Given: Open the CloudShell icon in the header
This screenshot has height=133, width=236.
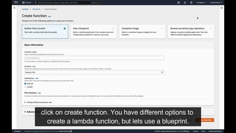Looking at the screenshot, I should pos(178,3).
